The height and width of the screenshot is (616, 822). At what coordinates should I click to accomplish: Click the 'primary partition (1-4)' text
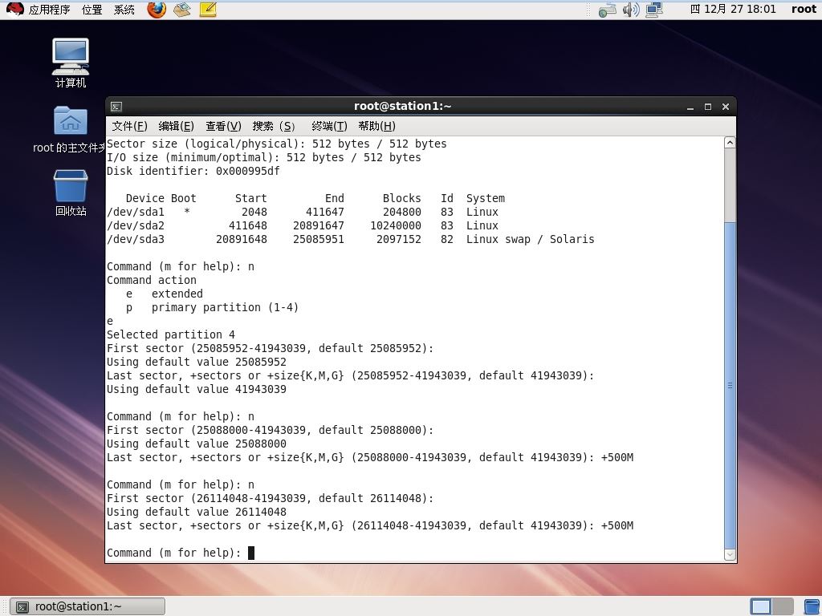point(225,307)
